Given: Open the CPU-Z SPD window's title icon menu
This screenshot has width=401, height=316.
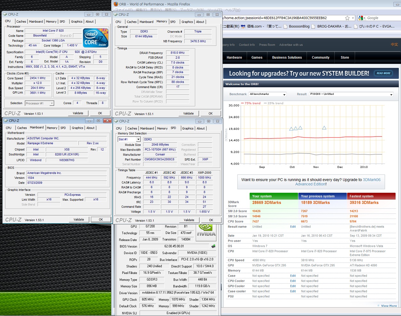Looking at the screenshot, I should 116,121.
